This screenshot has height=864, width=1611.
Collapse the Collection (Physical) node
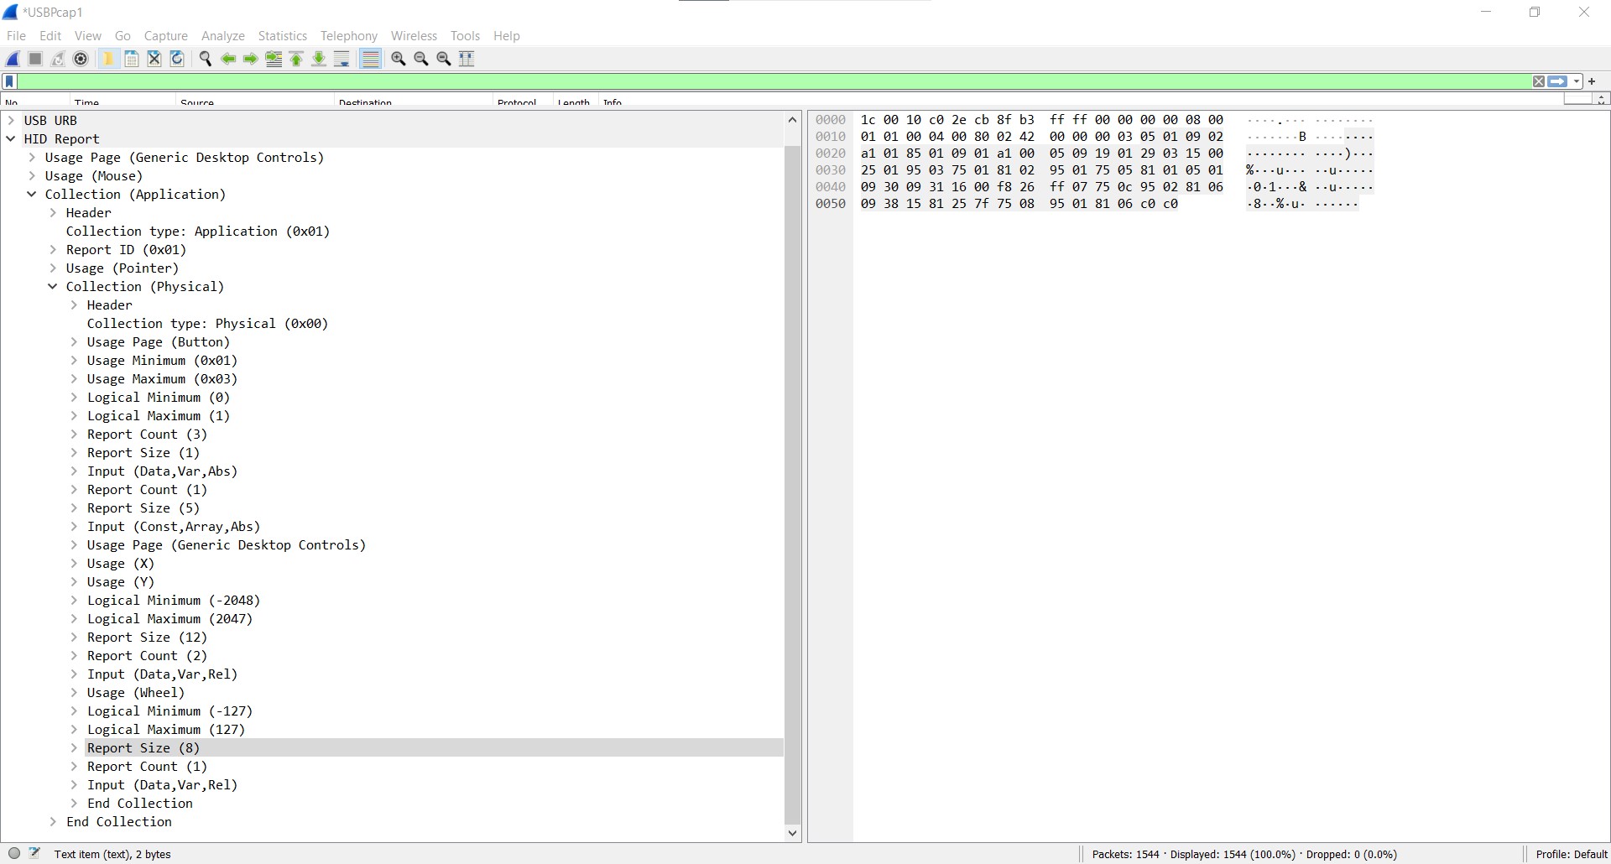click(53, 287)
